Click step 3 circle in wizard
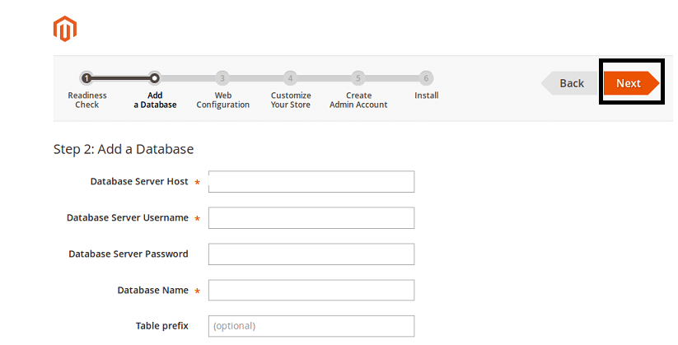Viewport: 678px width, 345px height. point(222,78)
